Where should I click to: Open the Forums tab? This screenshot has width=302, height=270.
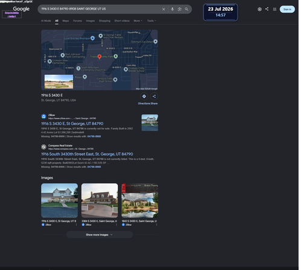click(77, 21)
